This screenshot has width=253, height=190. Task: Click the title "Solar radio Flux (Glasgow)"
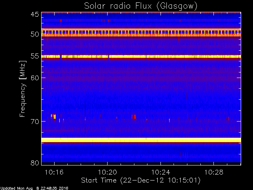(141, 6)
